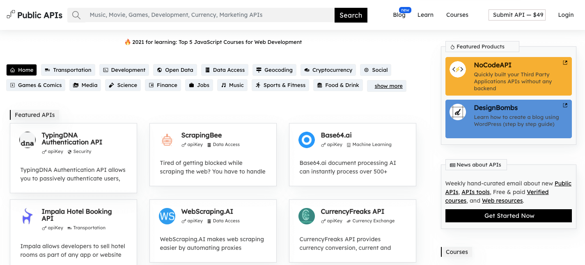
Task: Click the Base64.ai blue circle logo
Action: 307,140
